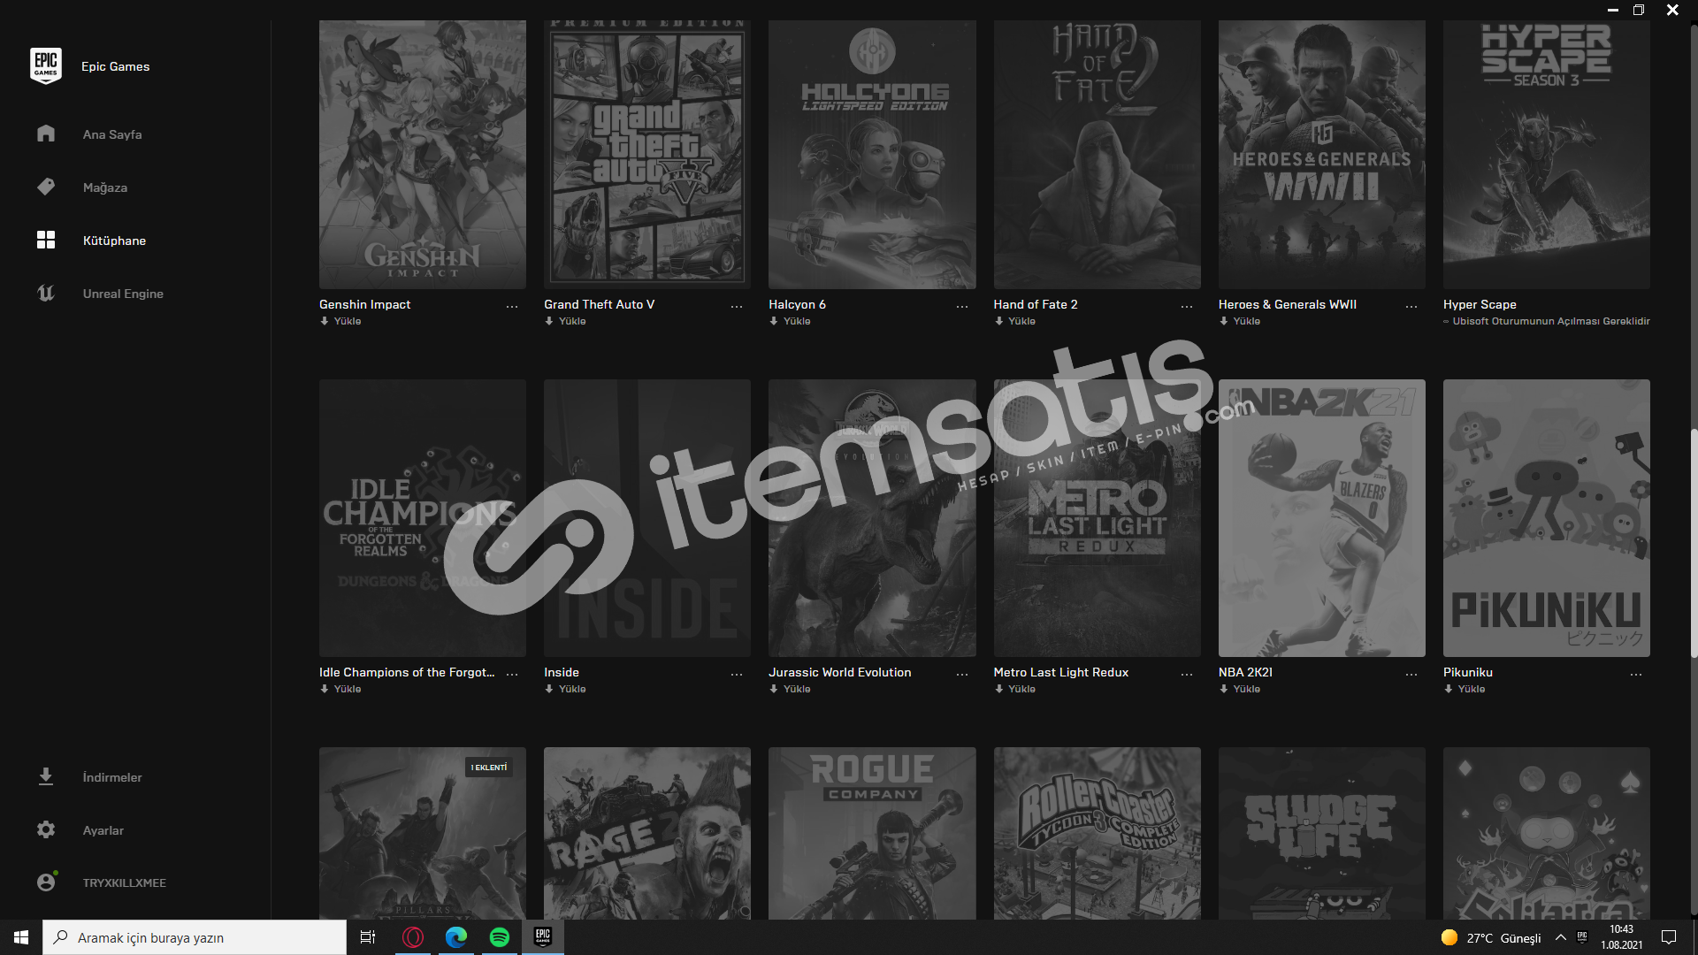Open the three-dot menu for Genshin Impact
1698x955 pixels.
point(512,307)
